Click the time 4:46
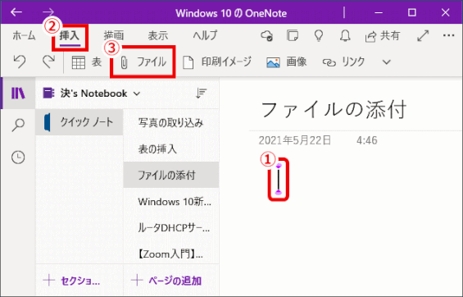The image size is (463, 297). [367, 140]
